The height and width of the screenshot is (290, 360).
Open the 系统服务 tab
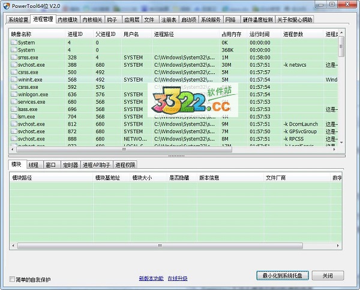(211, 20)
